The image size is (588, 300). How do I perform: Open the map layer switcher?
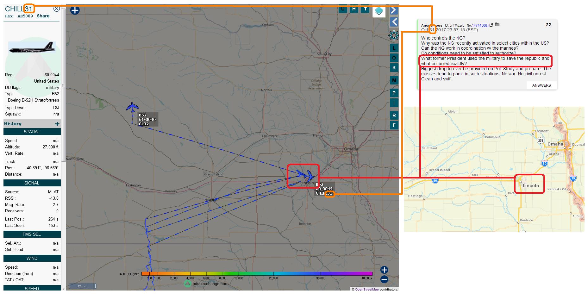(379, 11)
